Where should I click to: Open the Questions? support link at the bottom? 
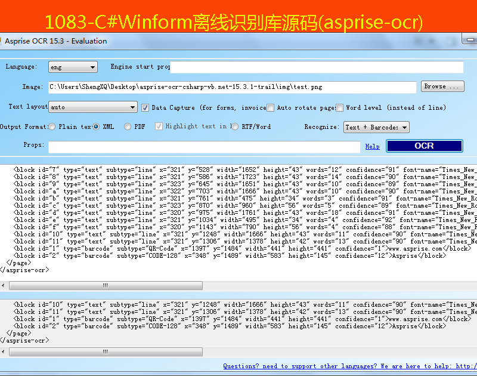point(350,366)
